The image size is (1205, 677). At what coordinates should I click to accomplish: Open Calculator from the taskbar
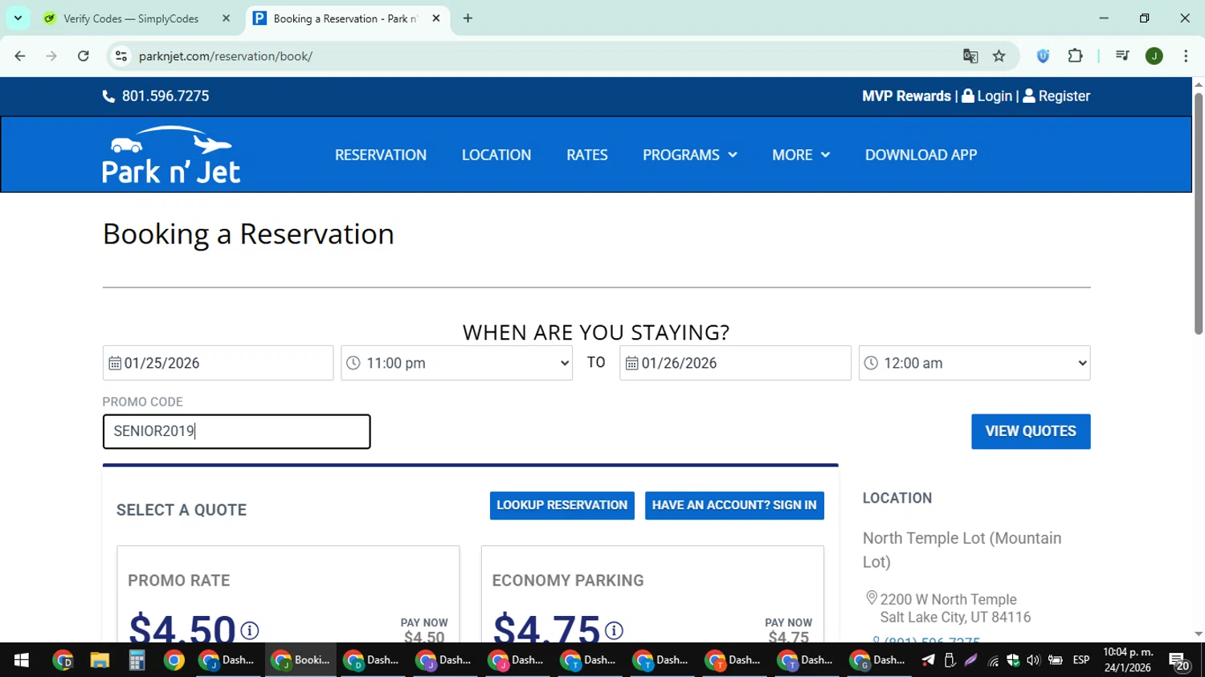coord(137,660)
